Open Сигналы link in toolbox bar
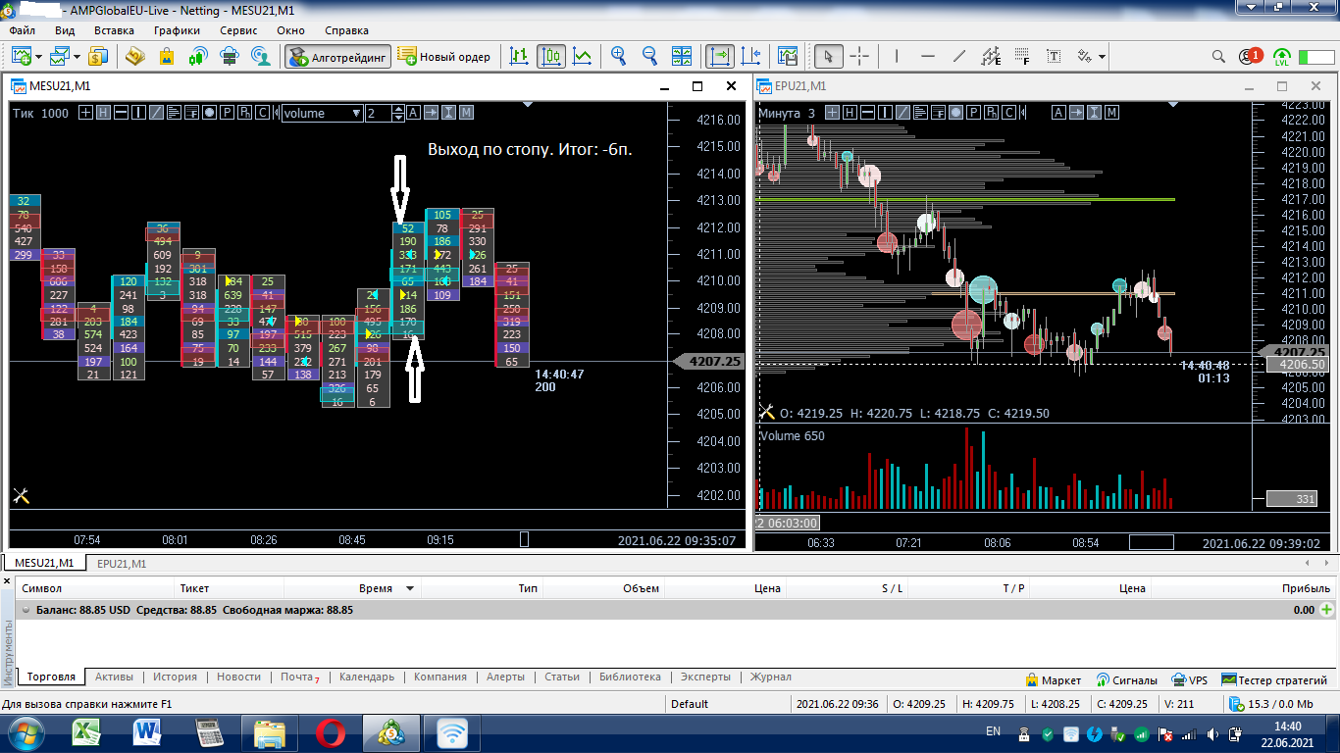 [x=1126, y=679]
